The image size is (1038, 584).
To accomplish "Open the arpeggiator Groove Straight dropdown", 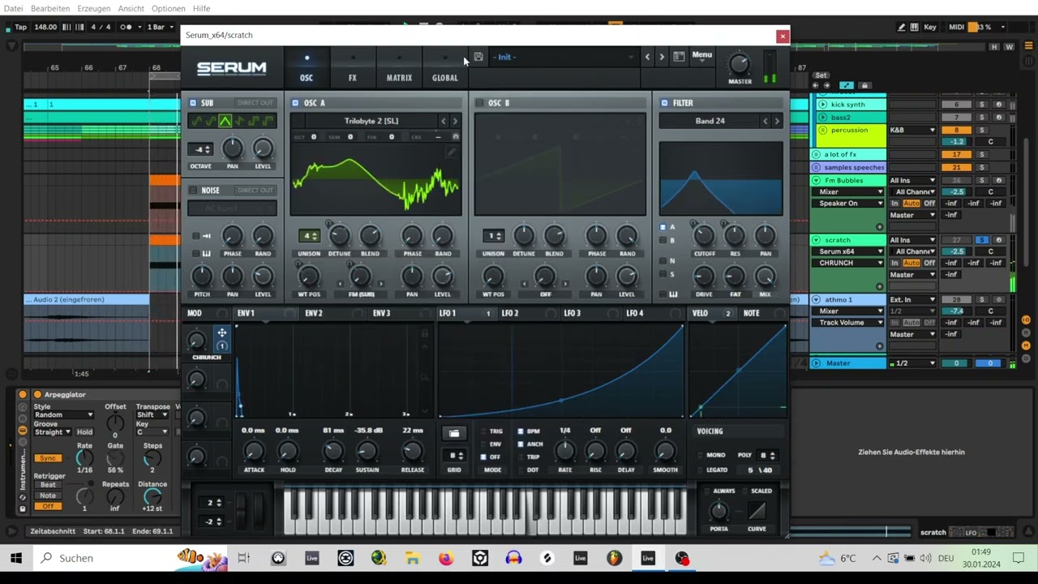I will 53,432.
